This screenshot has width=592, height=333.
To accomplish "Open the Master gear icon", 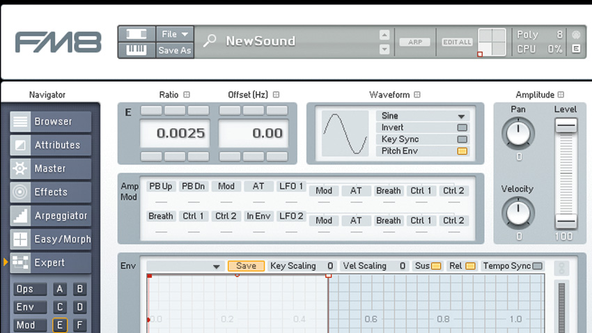I will (x=20, y=169).
